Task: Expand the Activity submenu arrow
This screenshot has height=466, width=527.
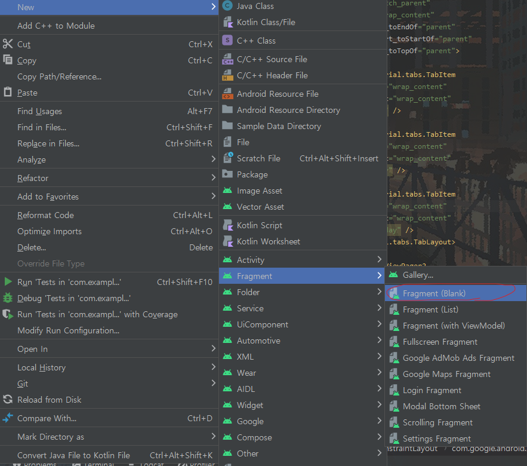Action: coord(379,259)
